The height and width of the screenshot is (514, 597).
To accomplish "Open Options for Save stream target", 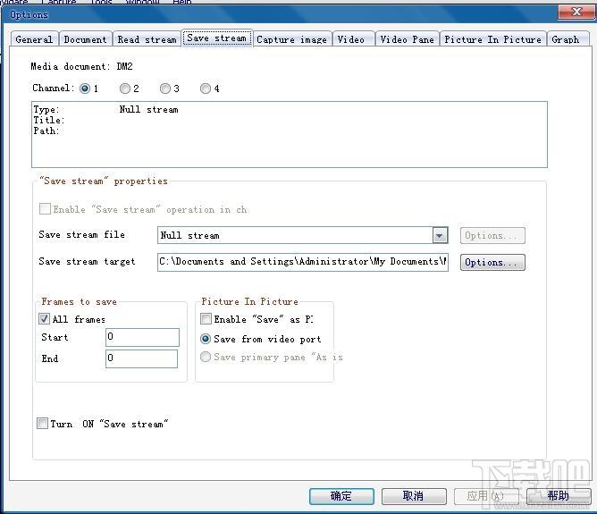I will [492, 262].
